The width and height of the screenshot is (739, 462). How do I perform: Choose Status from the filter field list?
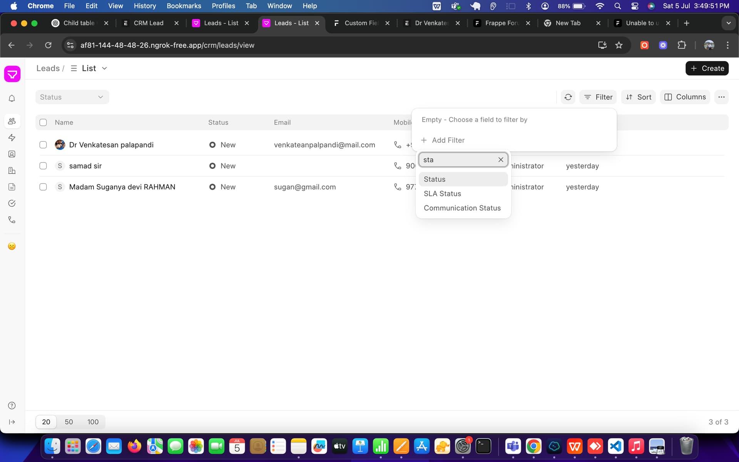pyautogui.click(x=463, y=179)
